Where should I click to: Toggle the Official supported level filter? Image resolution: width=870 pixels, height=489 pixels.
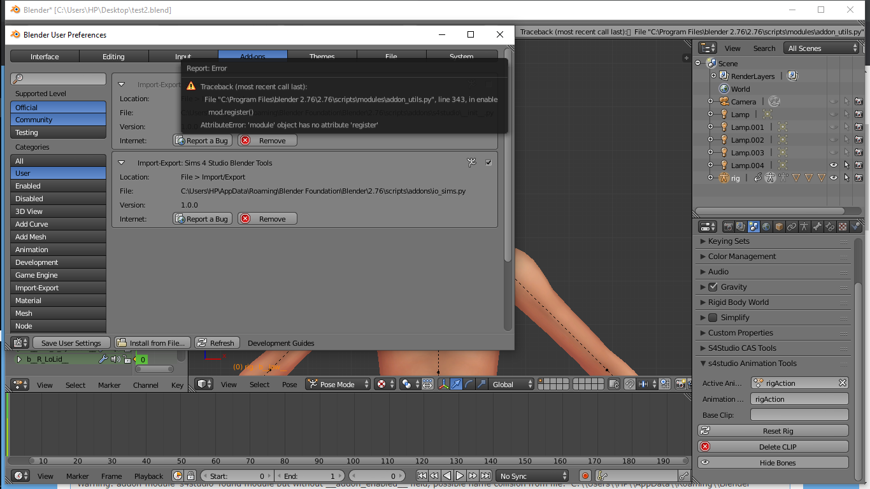coord(58,108)
